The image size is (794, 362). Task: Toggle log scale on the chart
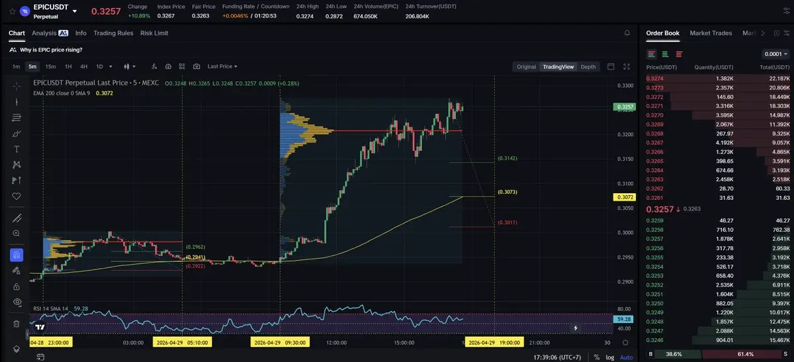(x=610, y=357)
